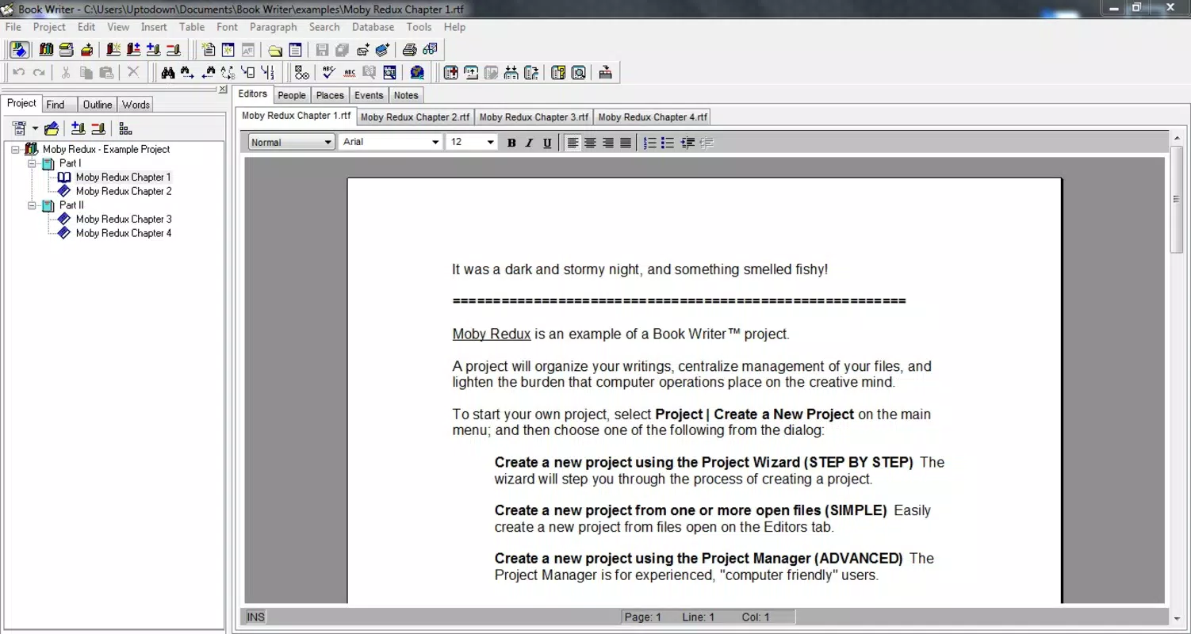Toggle the numbered list button

coord(650,143)
